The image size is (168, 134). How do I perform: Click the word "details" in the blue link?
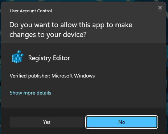pos(44,93)
